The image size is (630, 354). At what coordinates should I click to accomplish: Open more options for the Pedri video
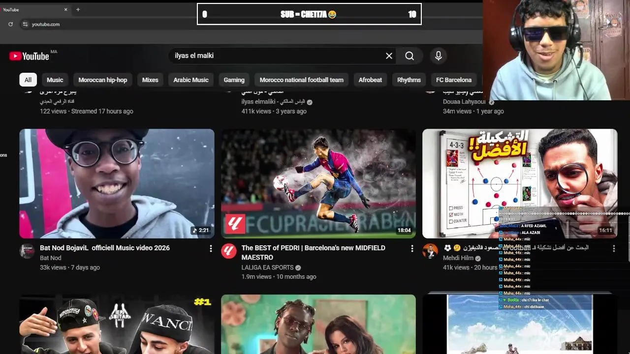[412, 249]
